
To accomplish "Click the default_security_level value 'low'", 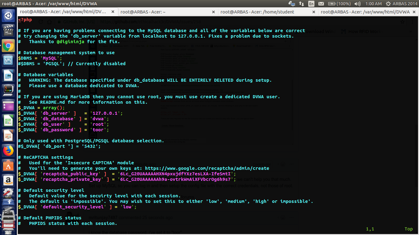I will (127, 207).
